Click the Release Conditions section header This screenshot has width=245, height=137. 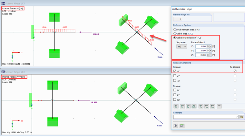tap(182, 63)
